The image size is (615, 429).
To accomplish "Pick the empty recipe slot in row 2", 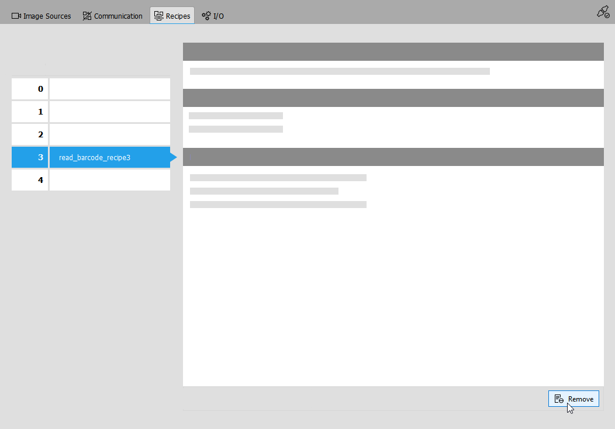I will tap(109, 134).
